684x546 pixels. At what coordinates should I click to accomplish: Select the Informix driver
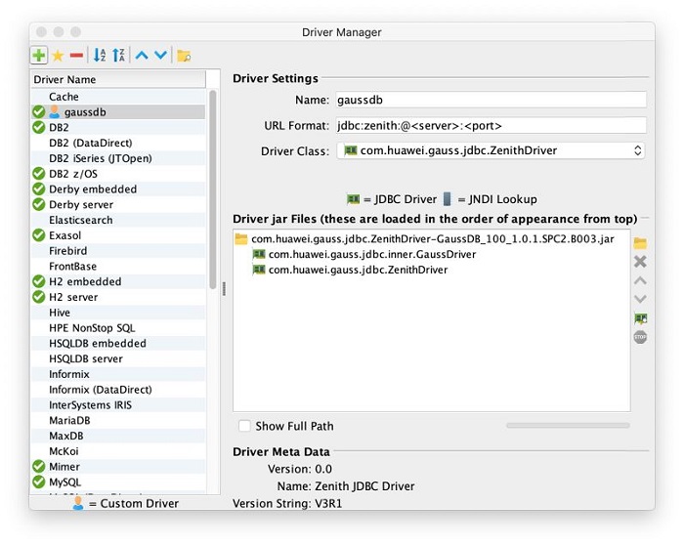click(118, 374)
